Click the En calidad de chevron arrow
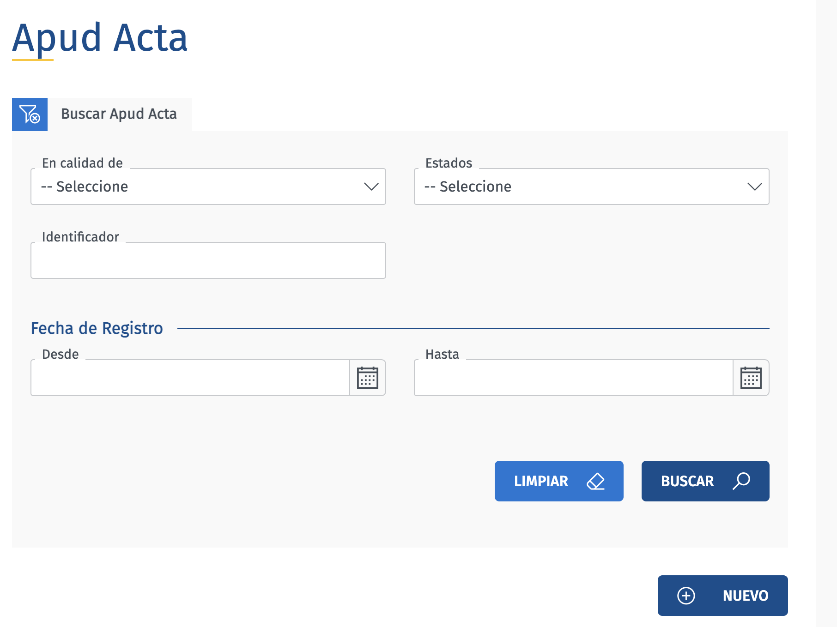This screenshot has width=837, height=627. (371, 187)
